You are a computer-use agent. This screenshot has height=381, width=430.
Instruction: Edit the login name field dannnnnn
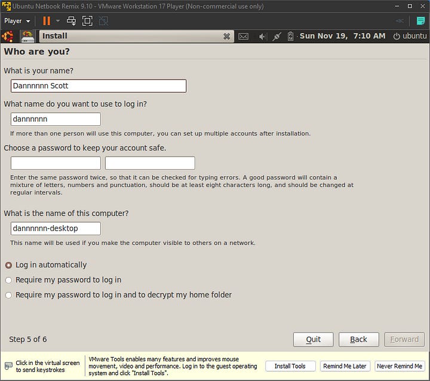pos(56,119)
